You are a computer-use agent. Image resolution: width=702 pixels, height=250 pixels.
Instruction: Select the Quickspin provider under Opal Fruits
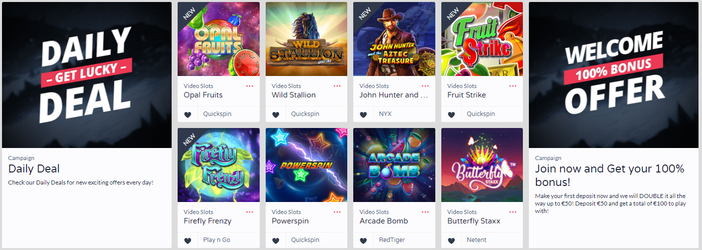217,114
